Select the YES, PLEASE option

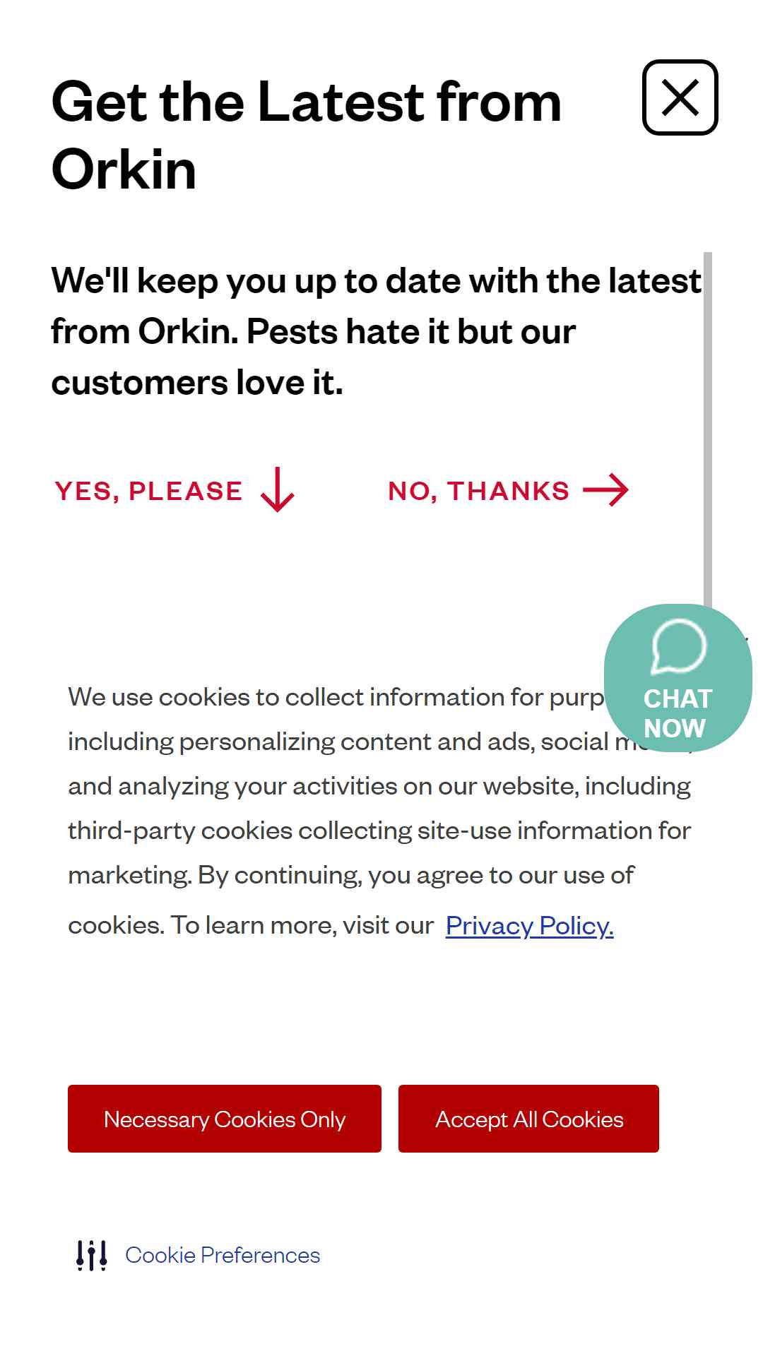[x=148, y=491]
